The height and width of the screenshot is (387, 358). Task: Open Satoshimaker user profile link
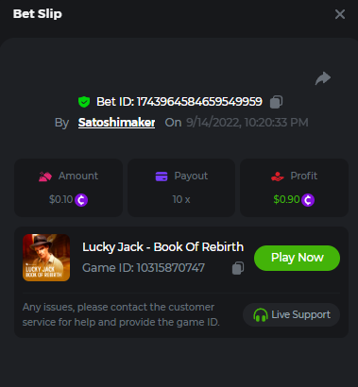click(x=116, y=123)
